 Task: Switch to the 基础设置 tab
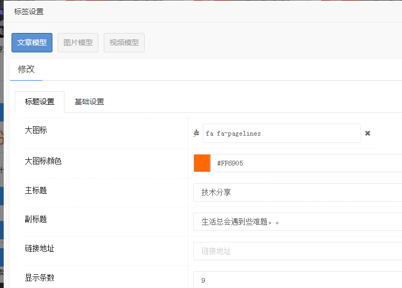(x=89, y=102)
